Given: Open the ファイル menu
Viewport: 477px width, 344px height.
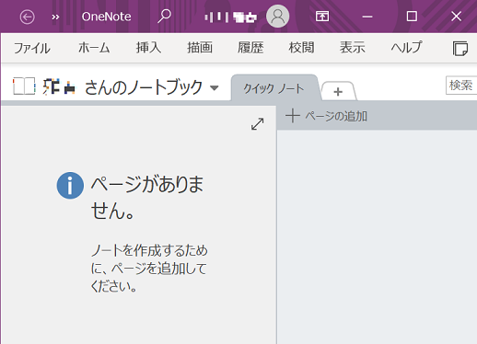Looking at the screenshot, I should point(32,48).
